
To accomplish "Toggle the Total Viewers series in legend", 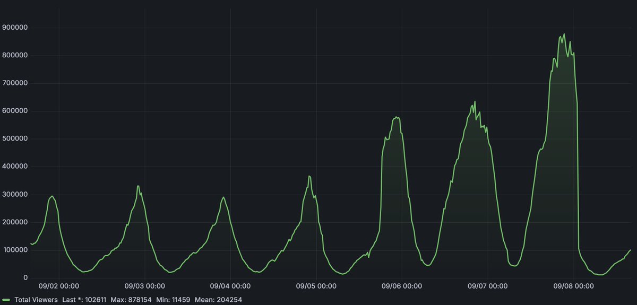I will point(36,300).
